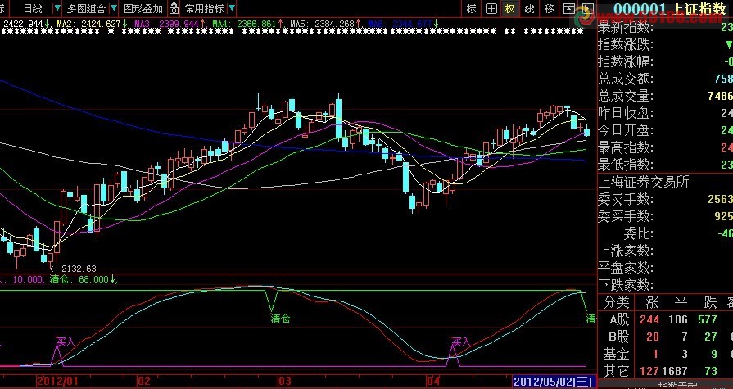Viewport: 733px width, 389px height.
Task: Click the 总成交额 row label
Action: click(626, 79)
